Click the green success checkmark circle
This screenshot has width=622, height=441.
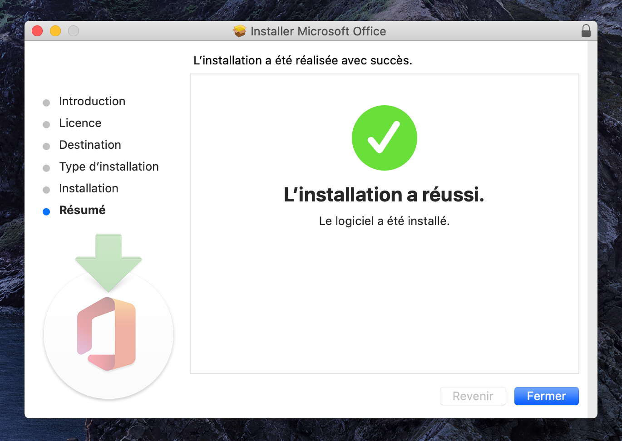point(384,138)
